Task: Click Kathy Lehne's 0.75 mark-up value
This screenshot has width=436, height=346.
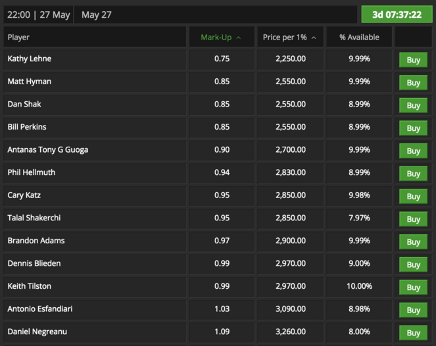Action: (222, 59)
